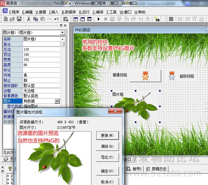Click the normal button with star medal

point(145,76)
